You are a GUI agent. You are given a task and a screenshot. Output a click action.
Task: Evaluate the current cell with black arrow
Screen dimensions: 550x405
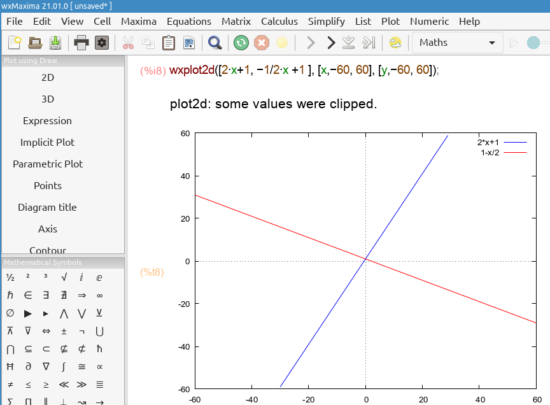pos(330,43)
